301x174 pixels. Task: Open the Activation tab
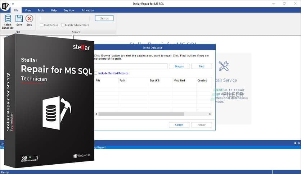click(x=88, y=10)
